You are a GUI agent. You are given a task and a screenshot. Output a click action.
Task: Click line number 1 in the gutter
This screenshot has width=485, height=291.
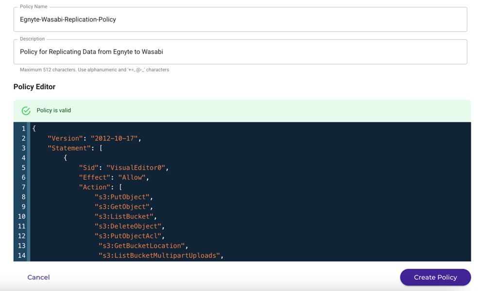tap(23, 128)
